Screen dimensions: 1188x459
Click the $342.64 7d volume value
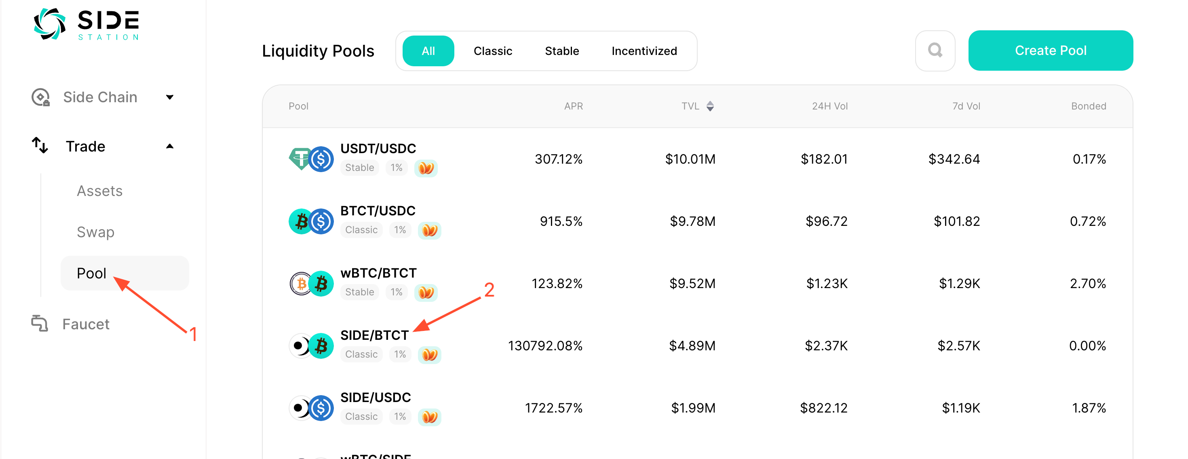click(954, 159)
